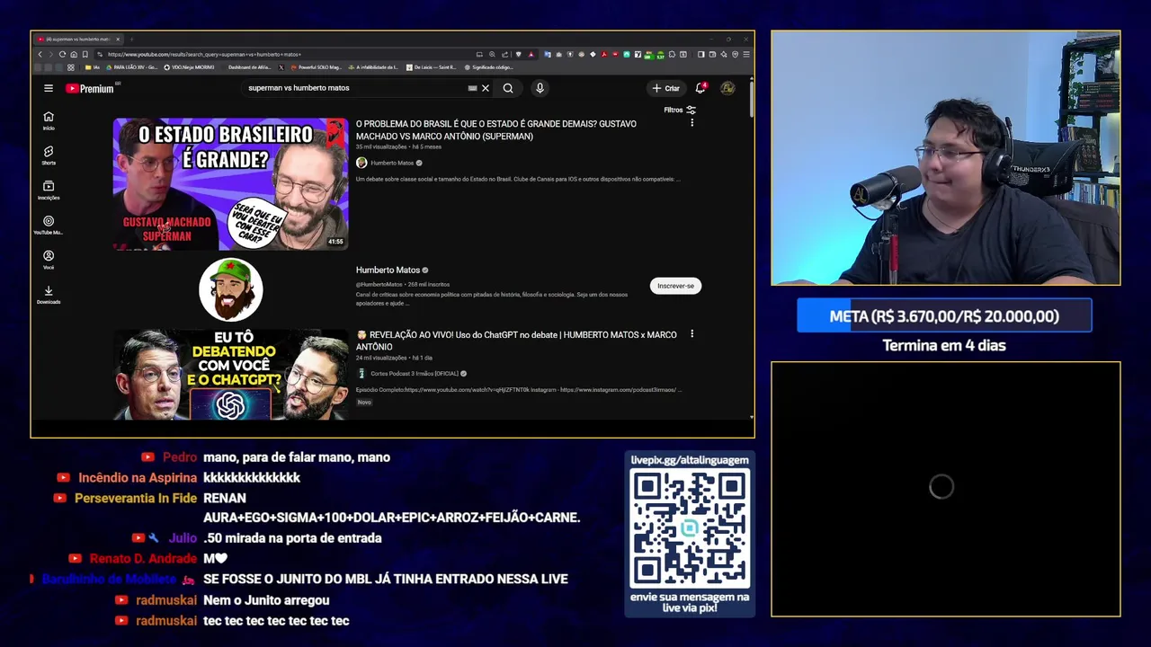Open the Filtros search filter panel
Viewport: 1151px width, 647px height.
680,110
